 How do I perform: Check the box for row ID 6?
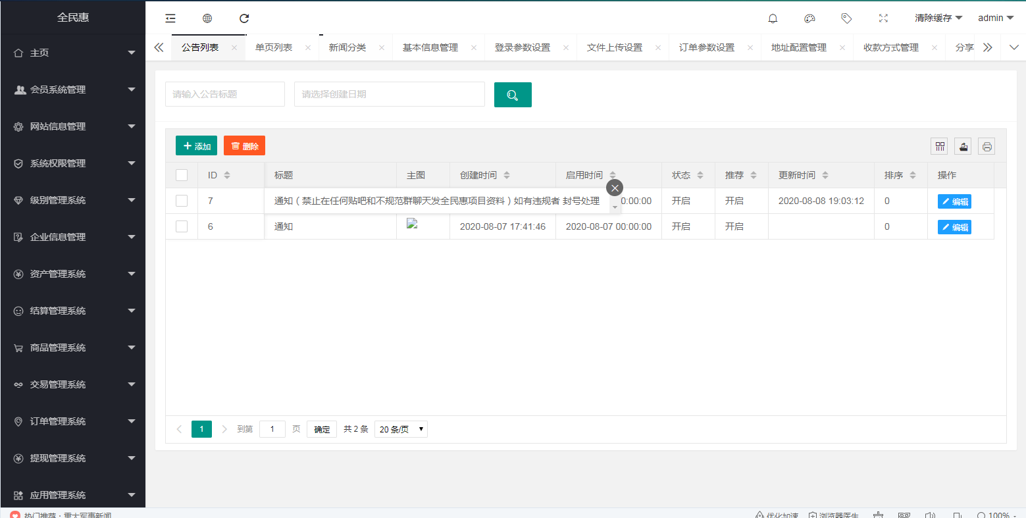(x=182, y=226)
